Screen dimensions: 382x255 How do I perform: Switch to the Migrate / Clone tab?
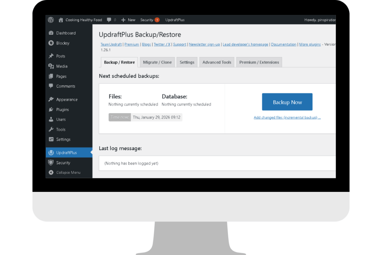(157, 62)
